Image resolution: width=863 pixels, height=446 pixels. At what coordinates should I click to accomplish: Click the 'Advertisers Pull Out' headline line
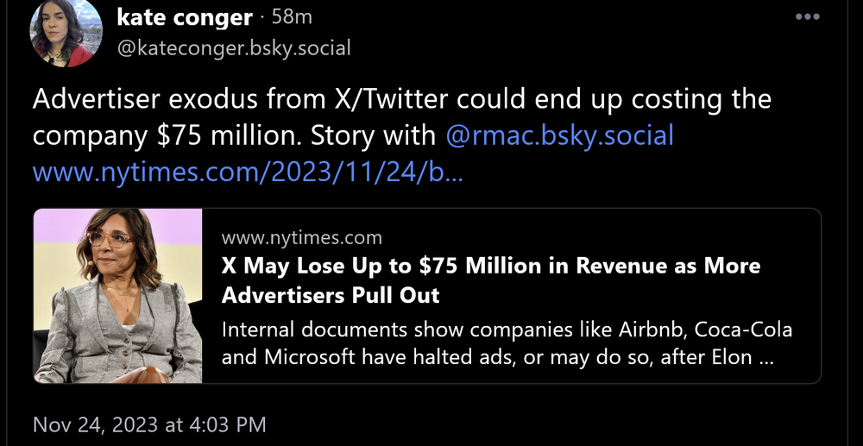pyautogui.click(x=331, y=295)
